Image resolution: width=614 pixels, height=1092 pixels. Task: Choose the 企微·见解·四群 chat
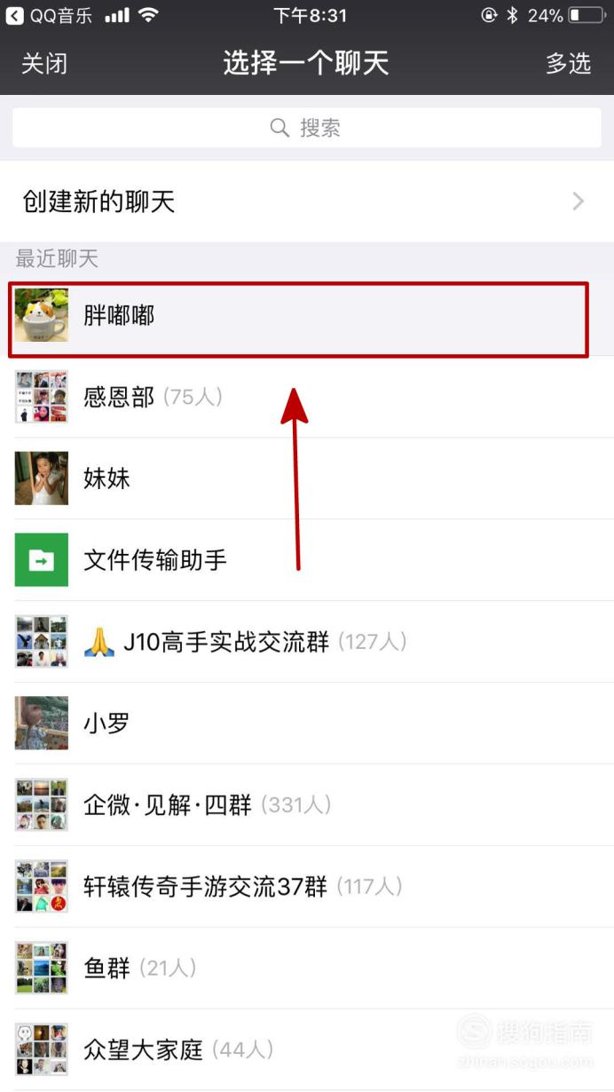307,804
